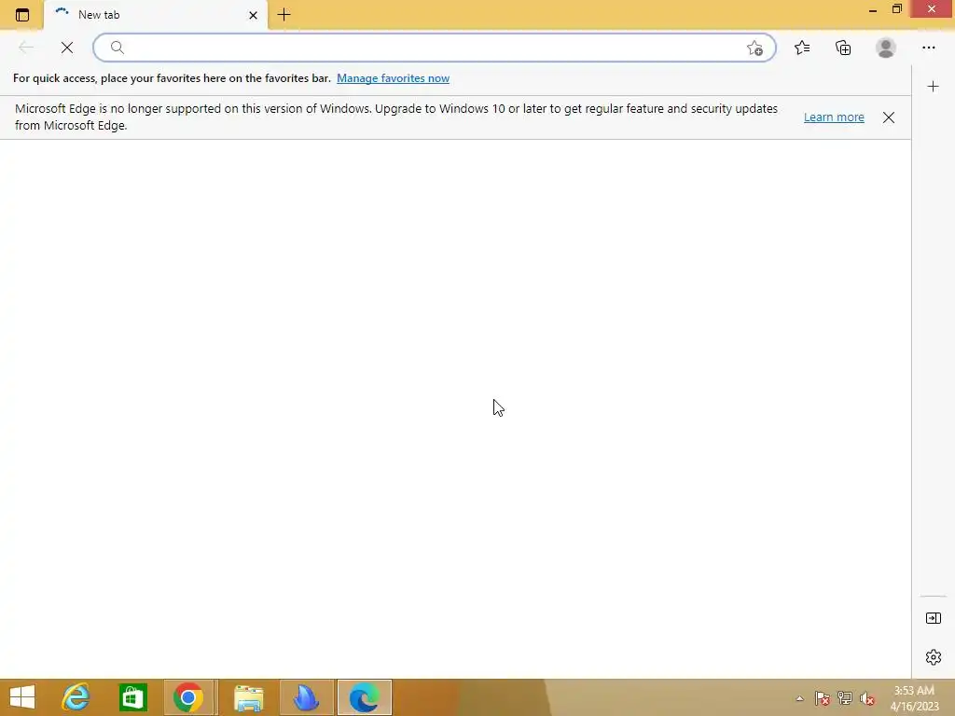Click the disabled back arrow

[x=25, y=48]
